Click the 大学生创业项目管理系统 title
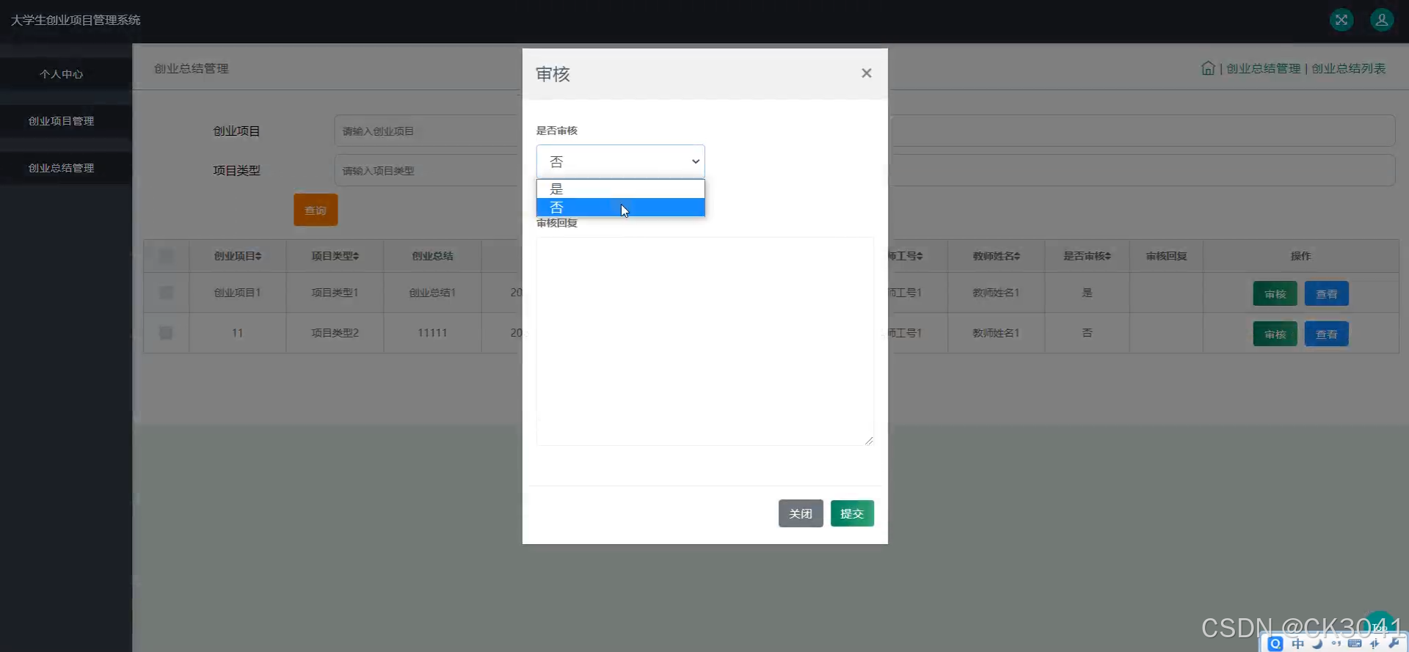This screenshot has height=652, width=1409. click(76, 20)
